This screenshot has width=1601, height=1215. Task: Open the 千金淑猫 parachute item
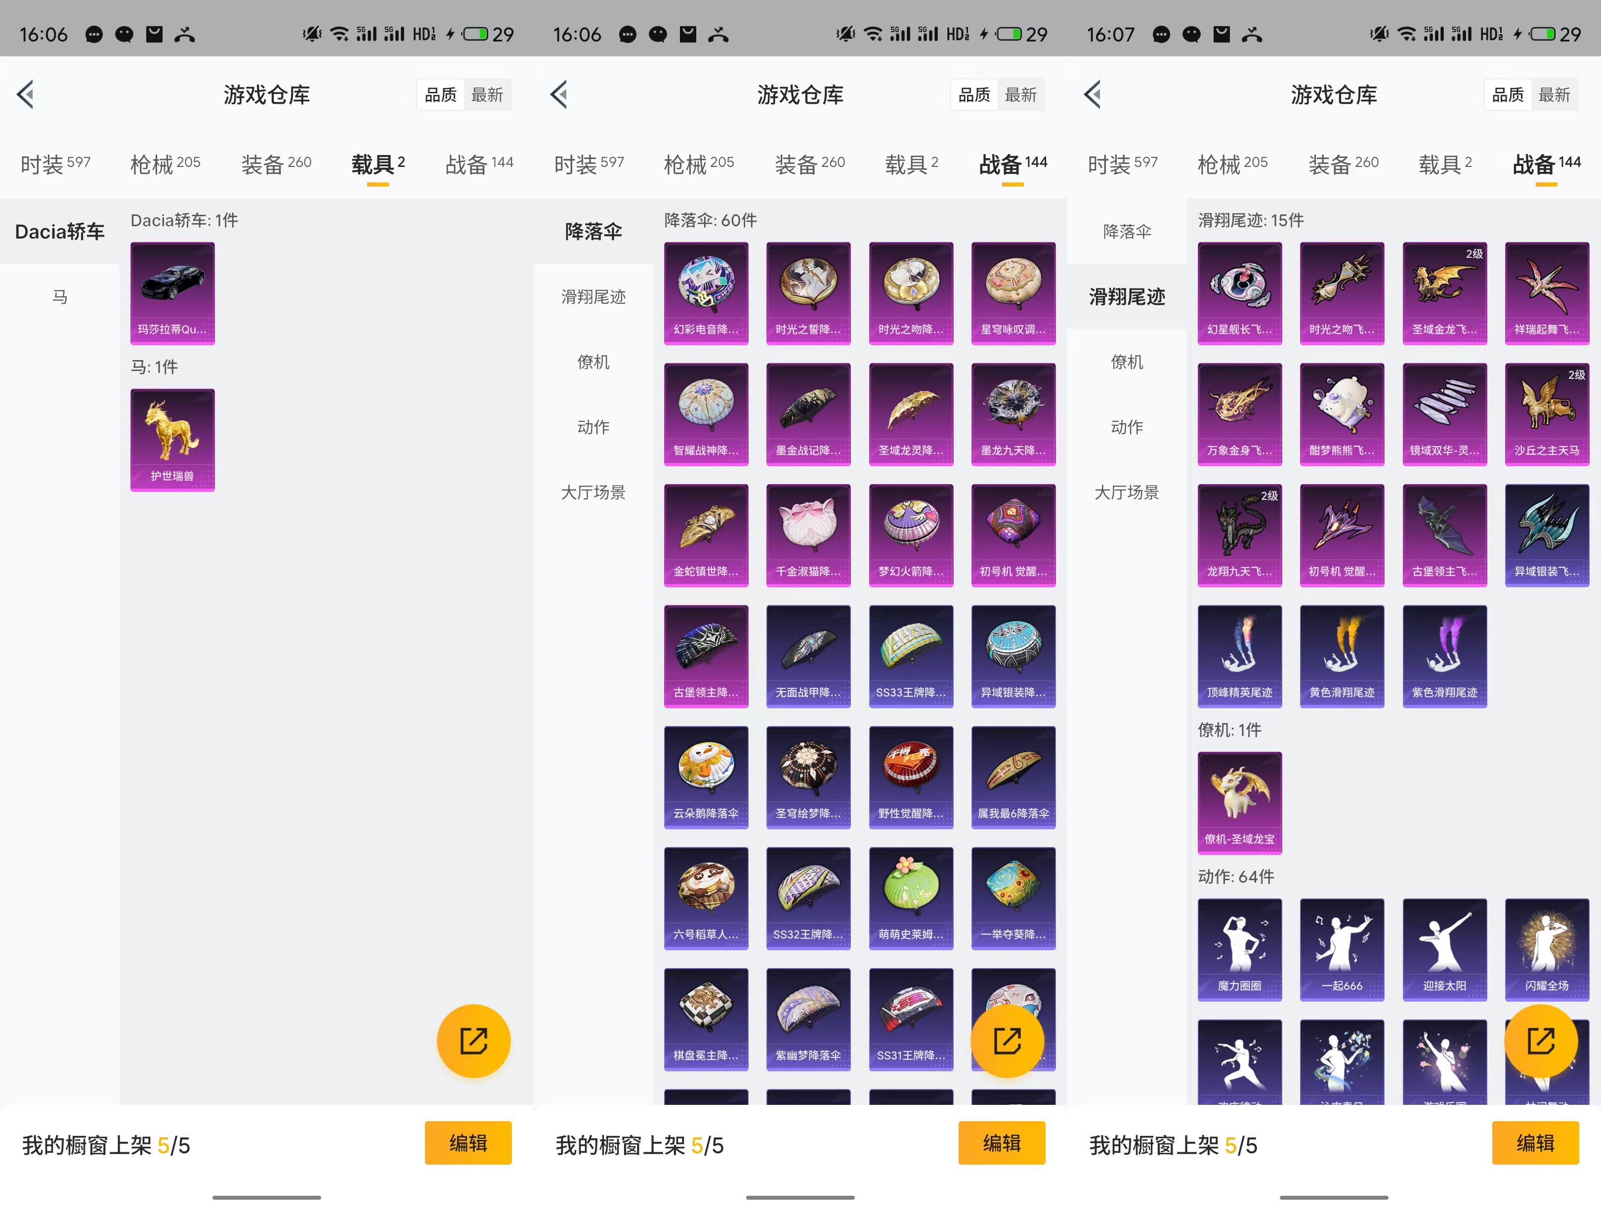point(808,535)
